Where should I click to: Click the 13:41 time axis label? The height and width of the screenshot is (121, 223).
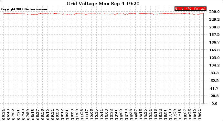point(116,115)
